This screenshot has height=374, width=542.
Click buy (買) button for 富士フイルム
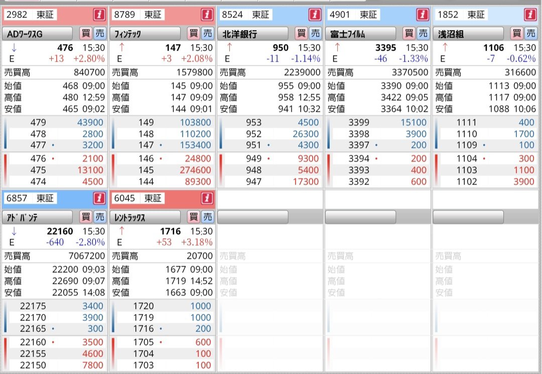coord(410,34)
